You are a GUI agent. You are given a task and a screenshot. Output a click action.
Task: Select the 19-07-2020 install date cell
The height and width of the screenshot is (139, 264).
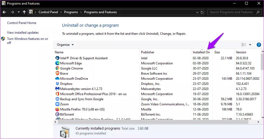[x=201, y=94]
